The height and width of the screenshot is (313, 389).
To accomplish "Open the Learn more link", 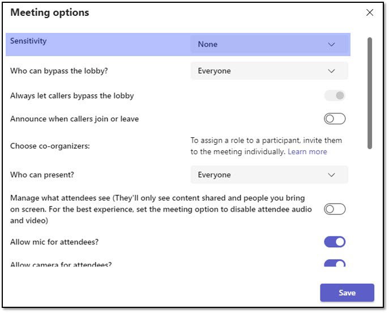I will click(x=307, y=151).
